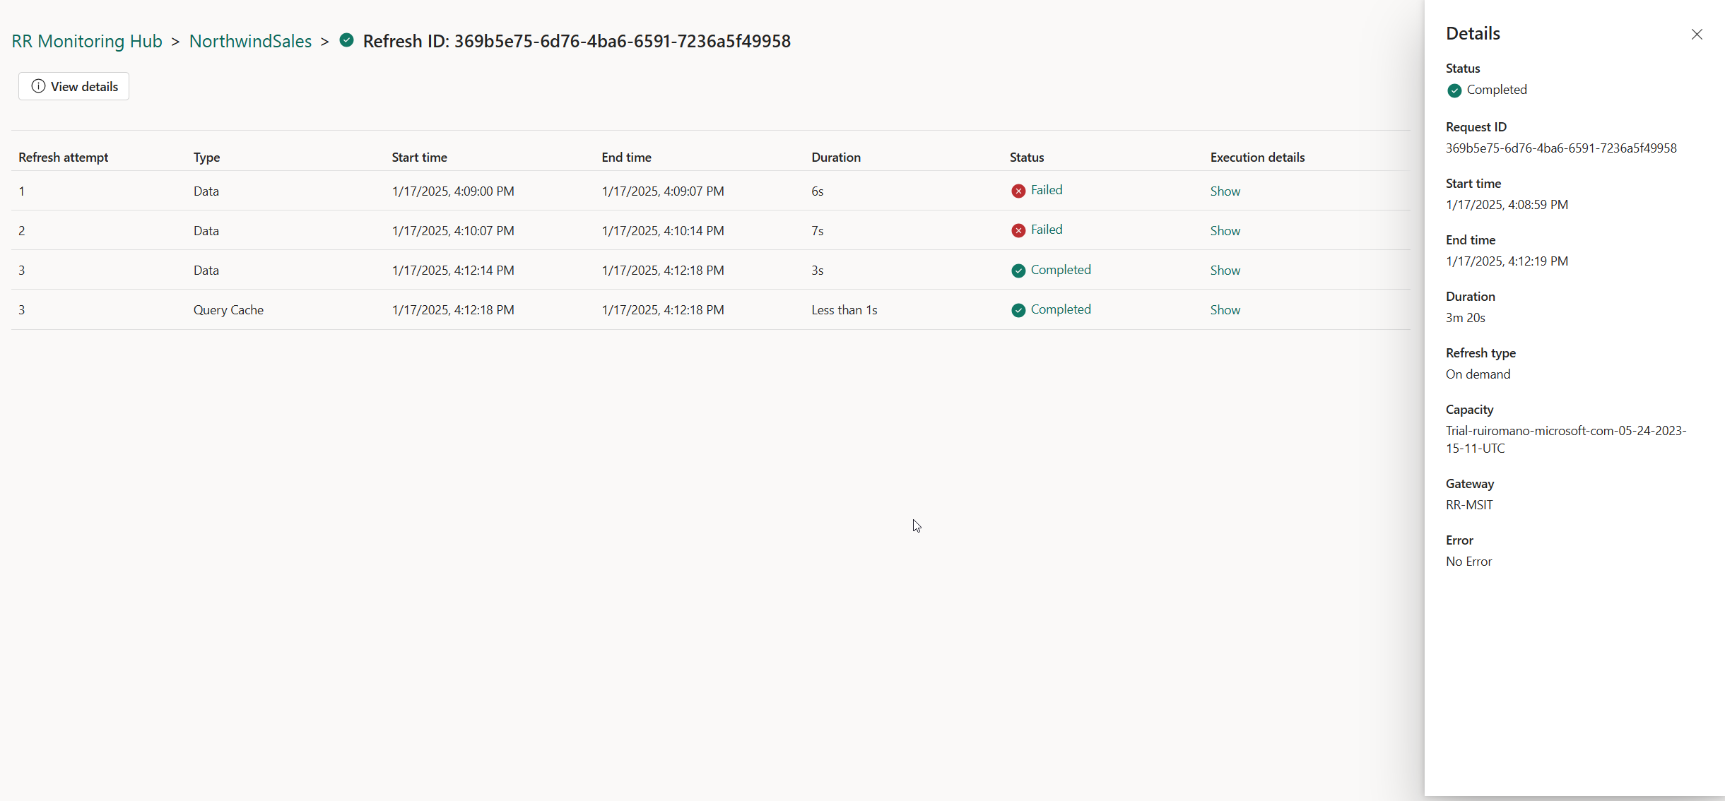The width and height of the screenshot is (1725, 801).
Task: Select the Query Cache type cell
Action: coord(228,310)
